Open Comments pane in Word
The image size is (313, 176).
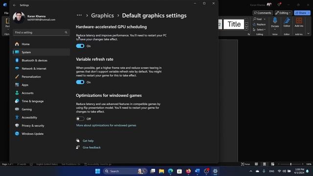263,13
